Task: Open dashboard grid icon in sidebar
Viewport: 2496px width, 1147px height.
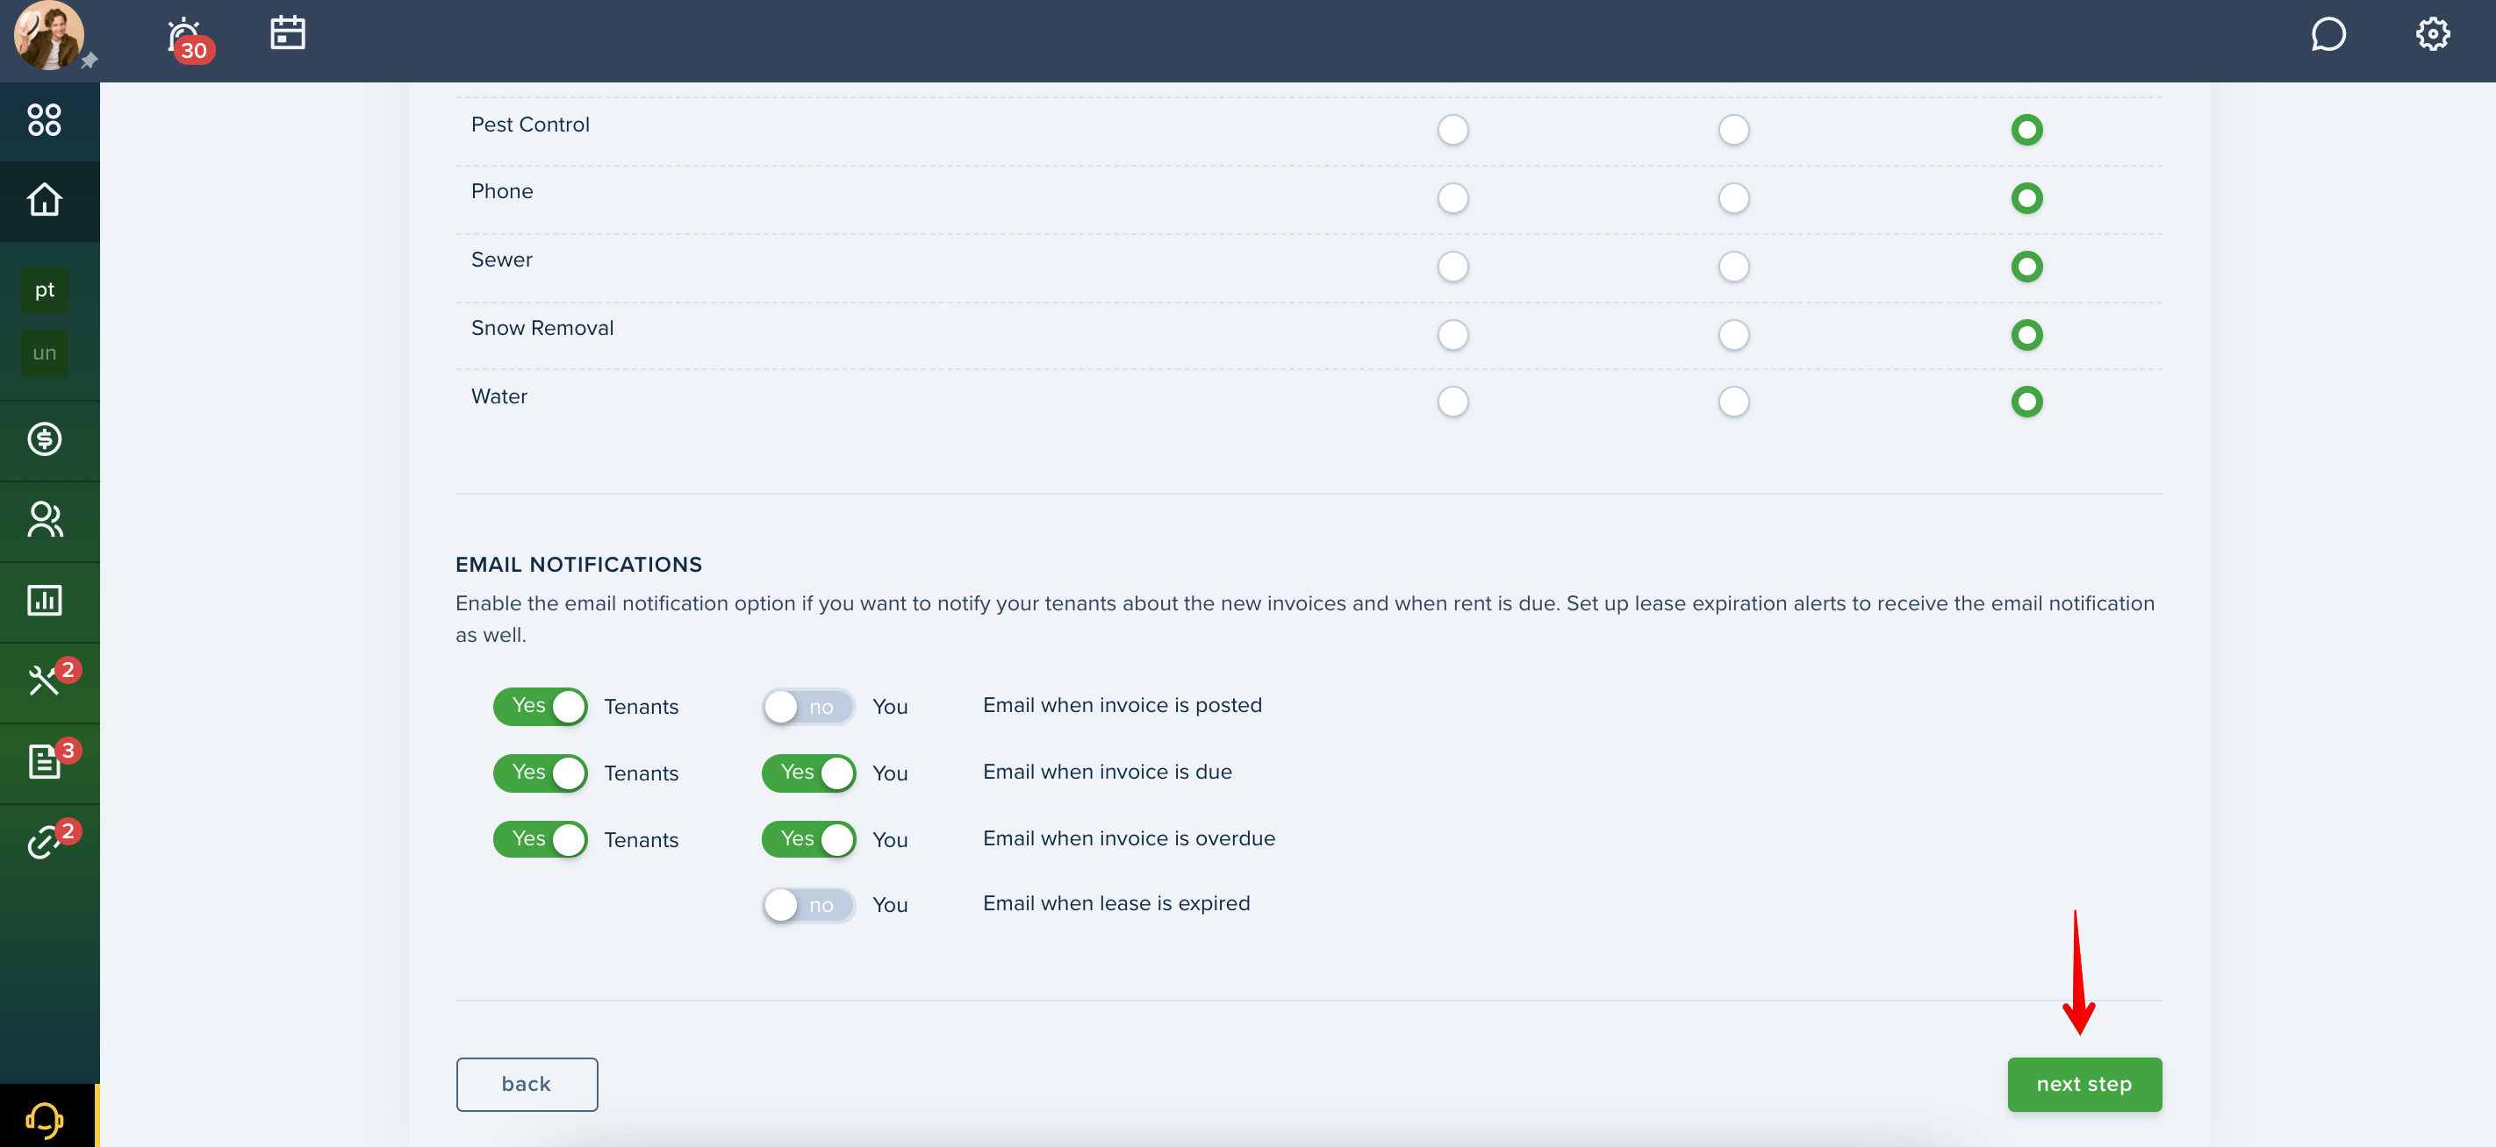Action: click(x=45, y=120)
